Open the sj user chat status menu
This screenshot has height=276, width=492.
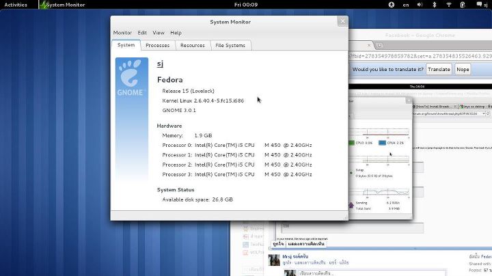tap(482, 5)
